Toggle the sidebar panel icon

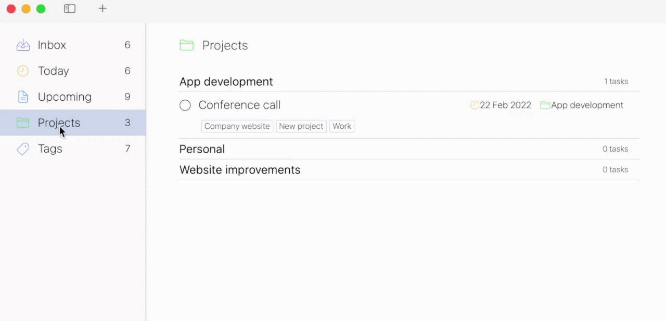(70, 9)
